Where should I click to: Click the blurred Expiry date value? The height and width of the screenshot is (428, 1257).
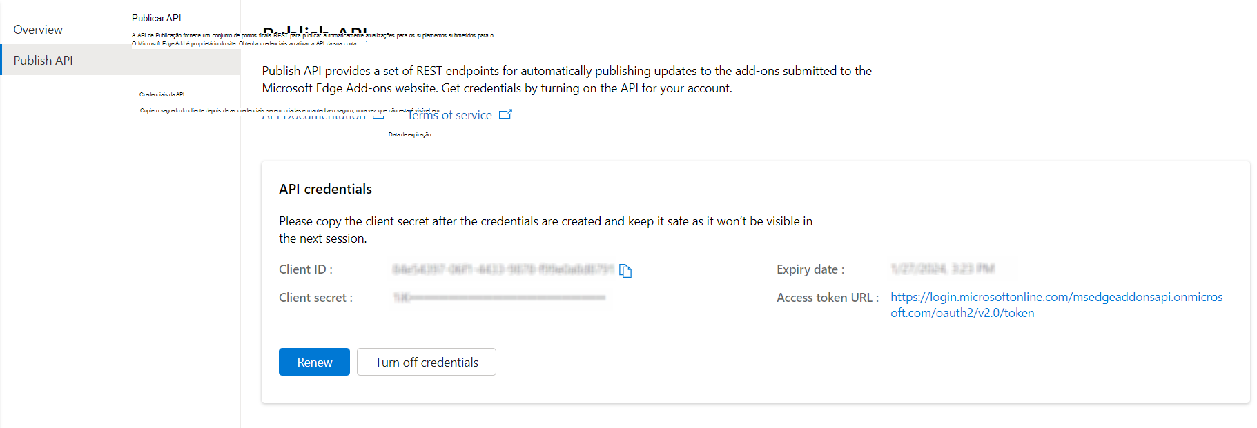click(x=942, y=269)
